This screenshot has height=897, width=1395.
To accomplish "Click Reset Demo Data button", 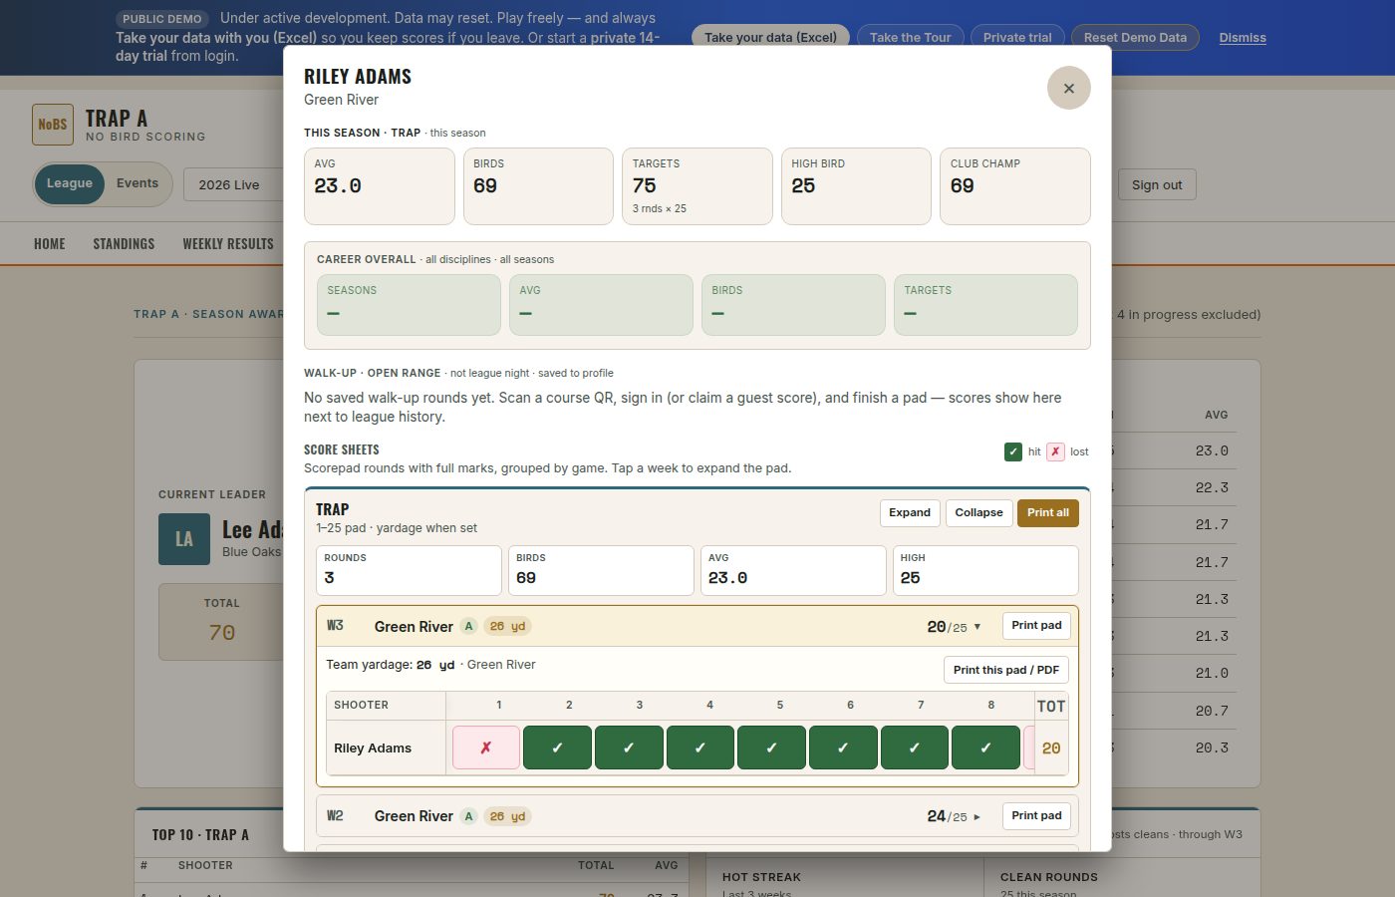I will click(x=1135, y=37).
